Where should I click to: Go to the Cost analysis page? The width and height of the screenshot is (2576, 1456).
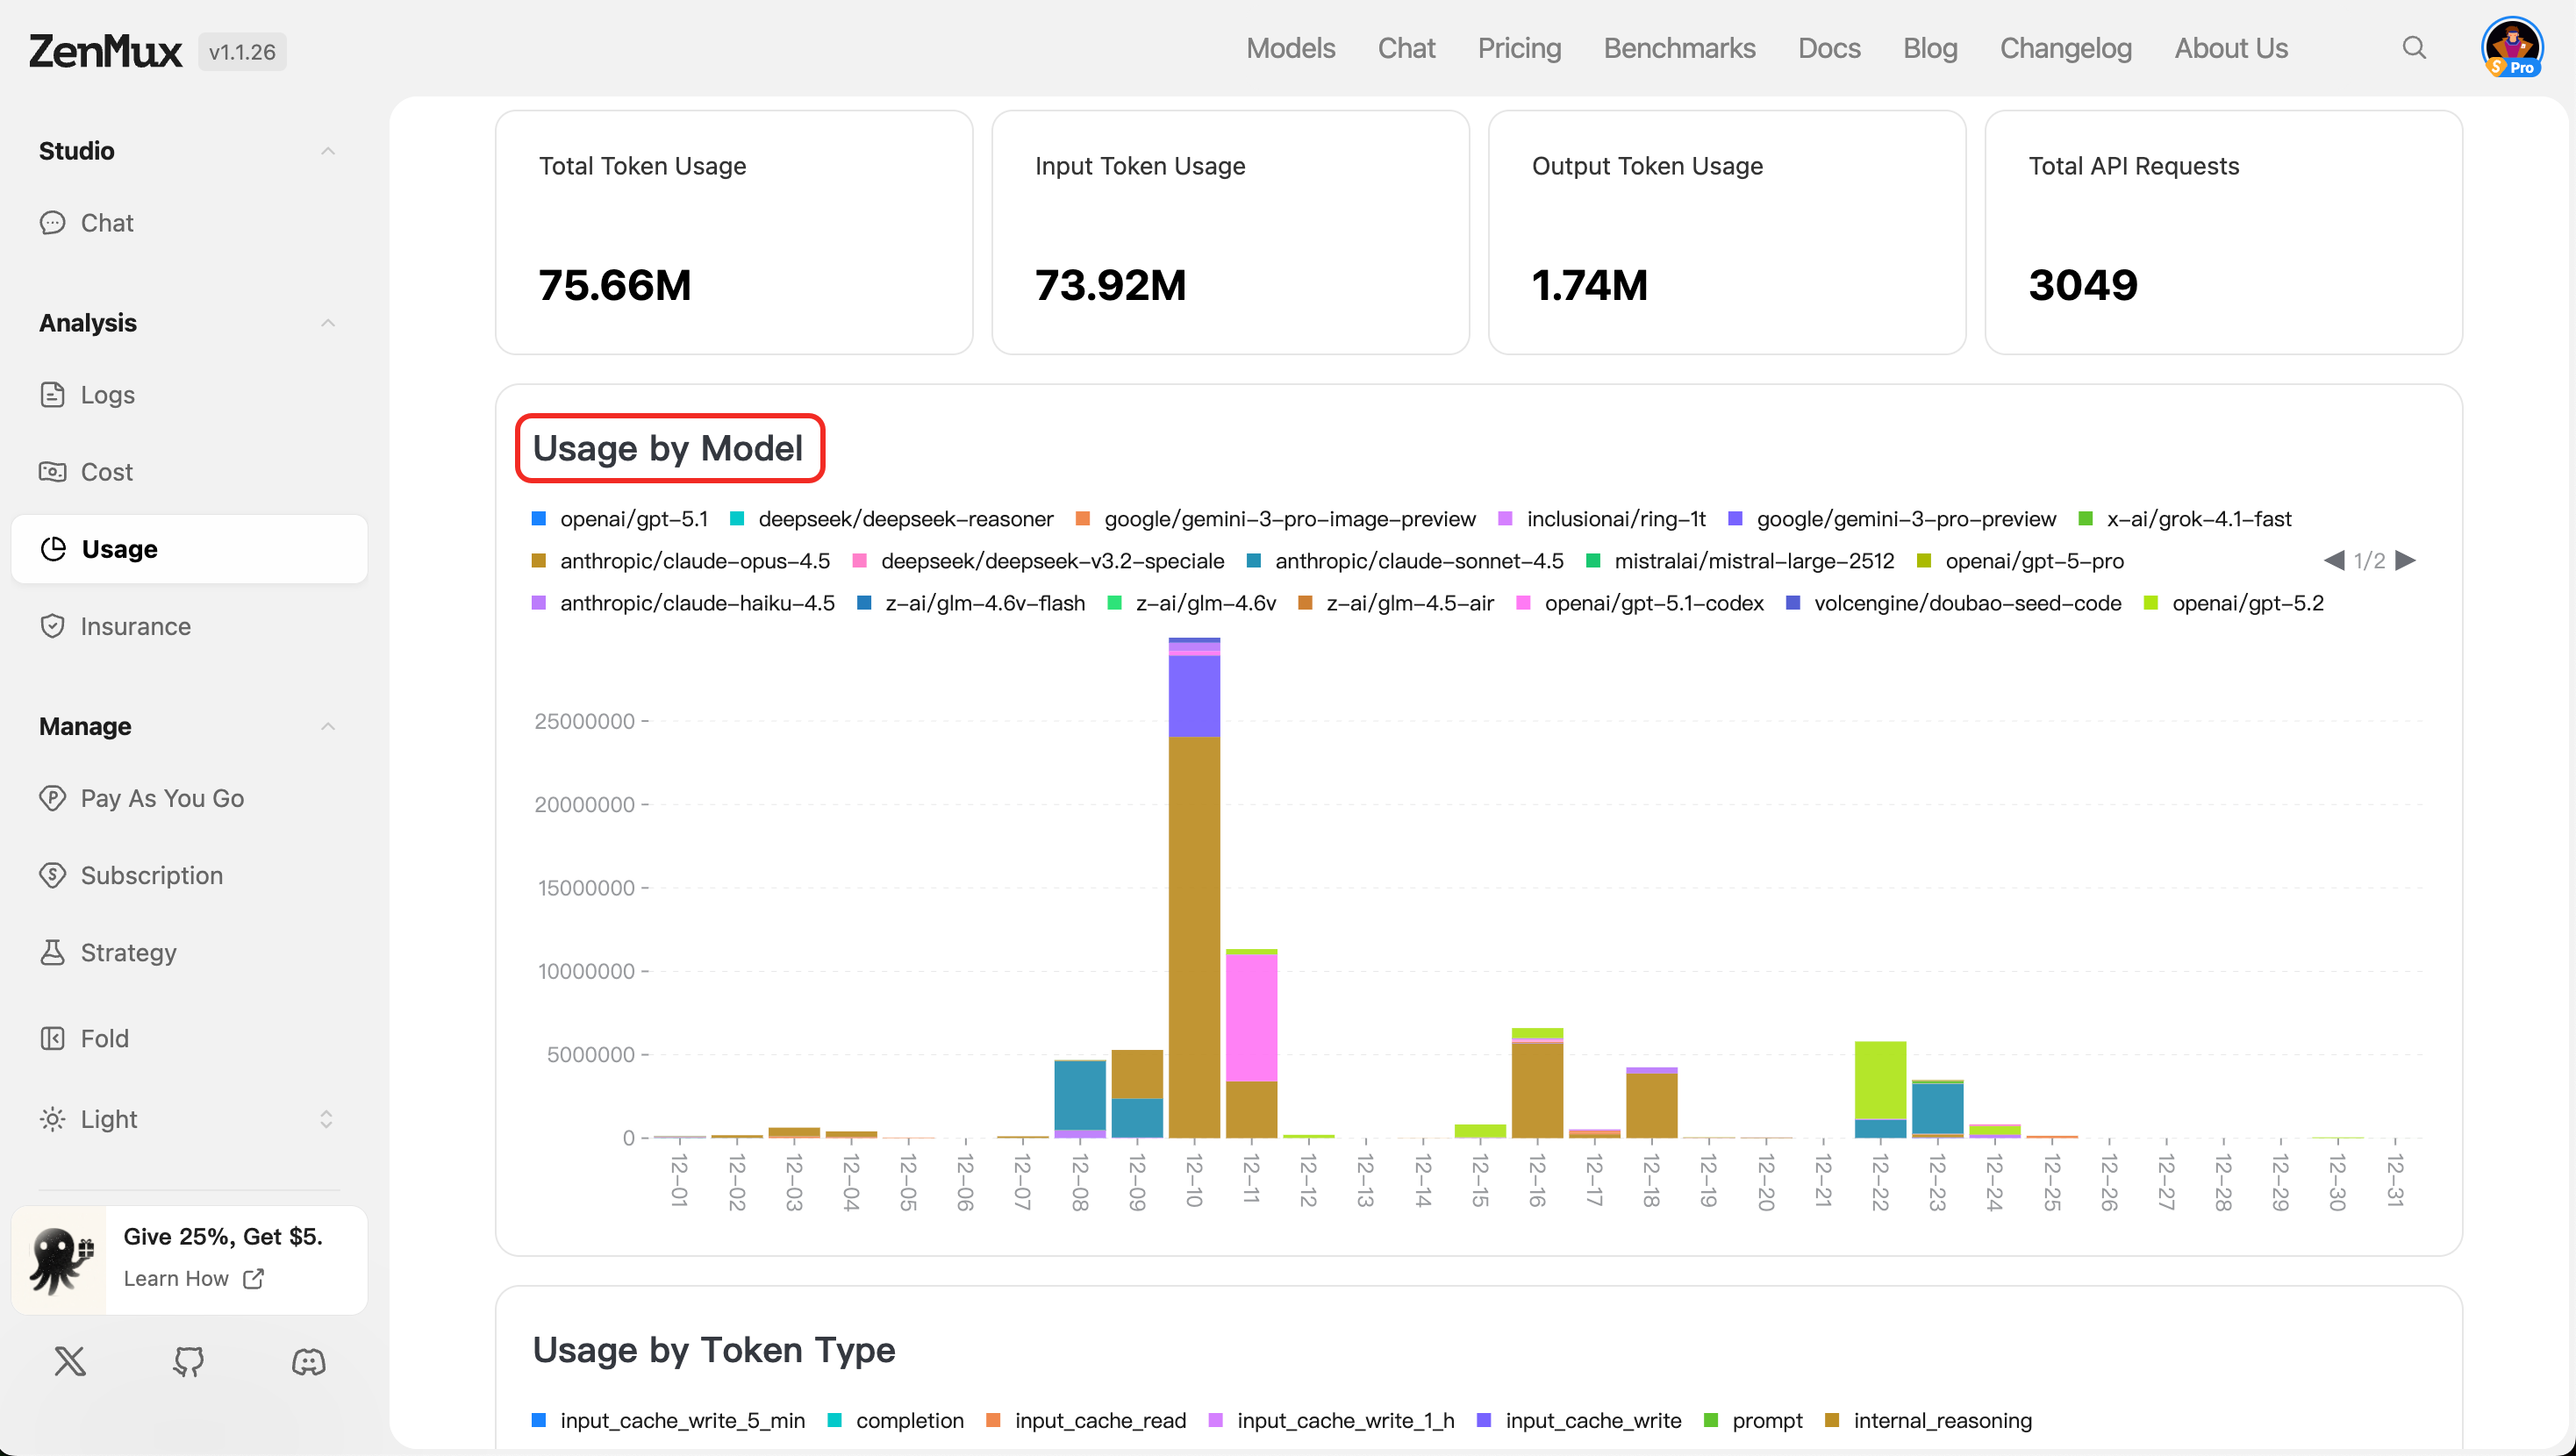[x=106, y=472]
